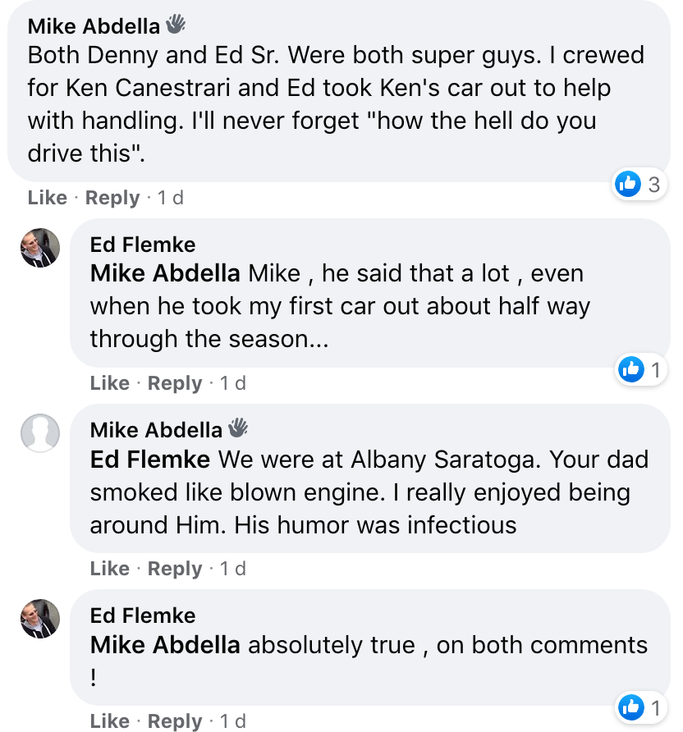Screen dimensions: 683x732
Task: Click thumbs-up reaction on 'absolutely true' comment
Action: [x=640, y=707]
